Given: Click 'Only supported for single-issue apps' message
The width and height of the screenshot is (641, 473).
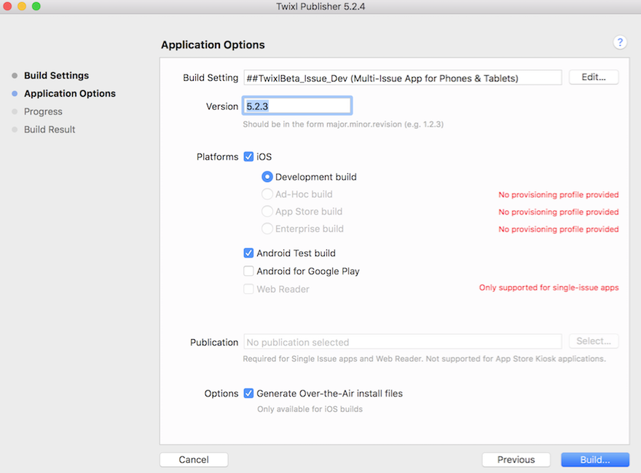Looking at the screenshot, I should click(549, 287).
